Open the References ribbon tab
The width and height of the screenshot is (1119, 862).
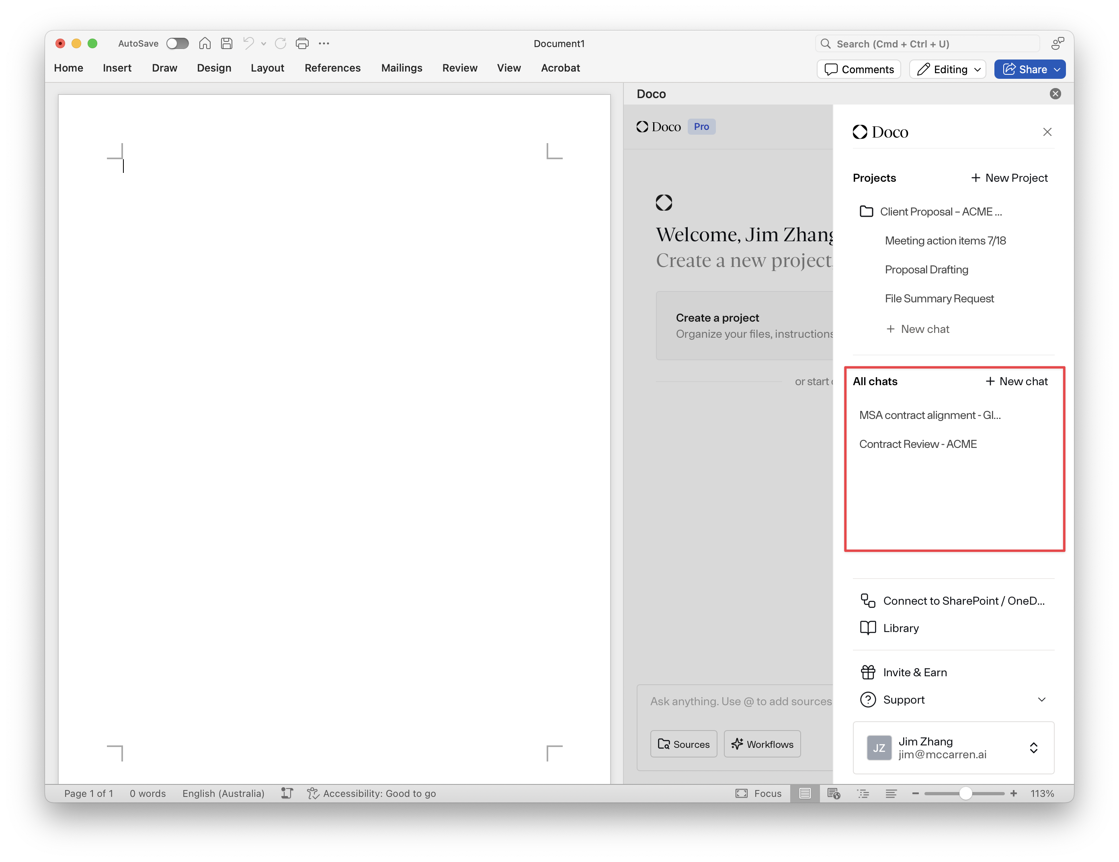(332, 68)
